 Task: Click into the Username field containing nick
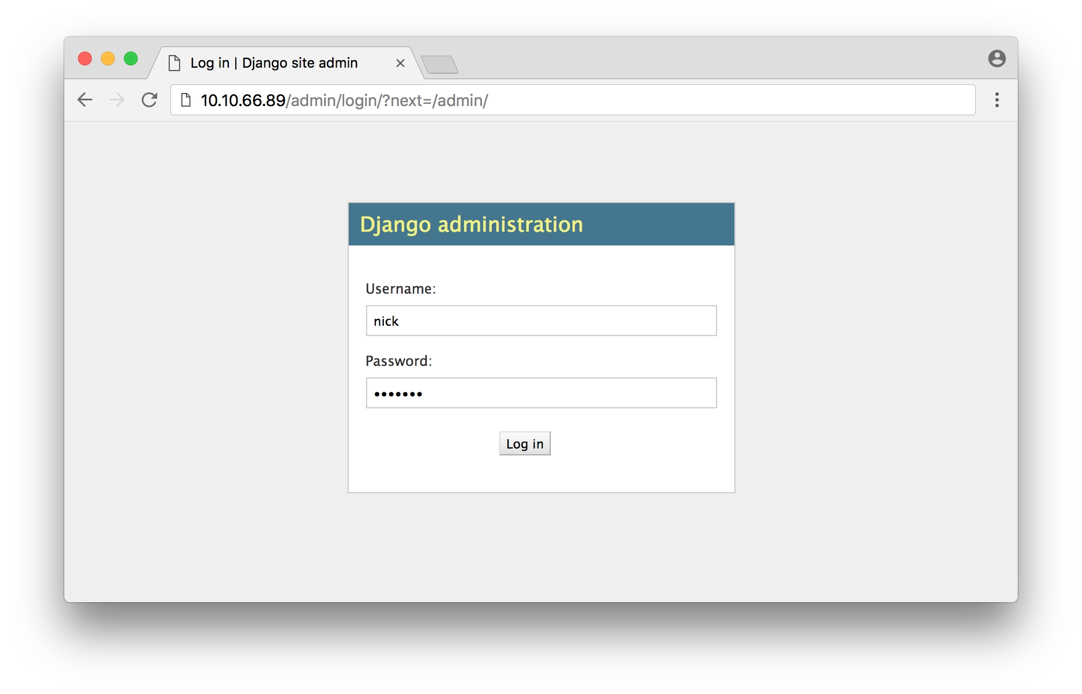[x=541, y=321]
